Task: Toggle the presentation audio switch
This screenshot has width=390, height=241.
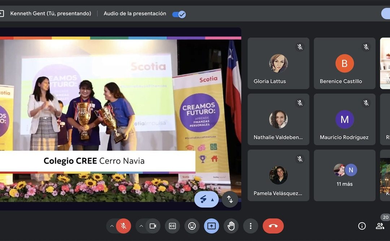Action: point(179,14)
